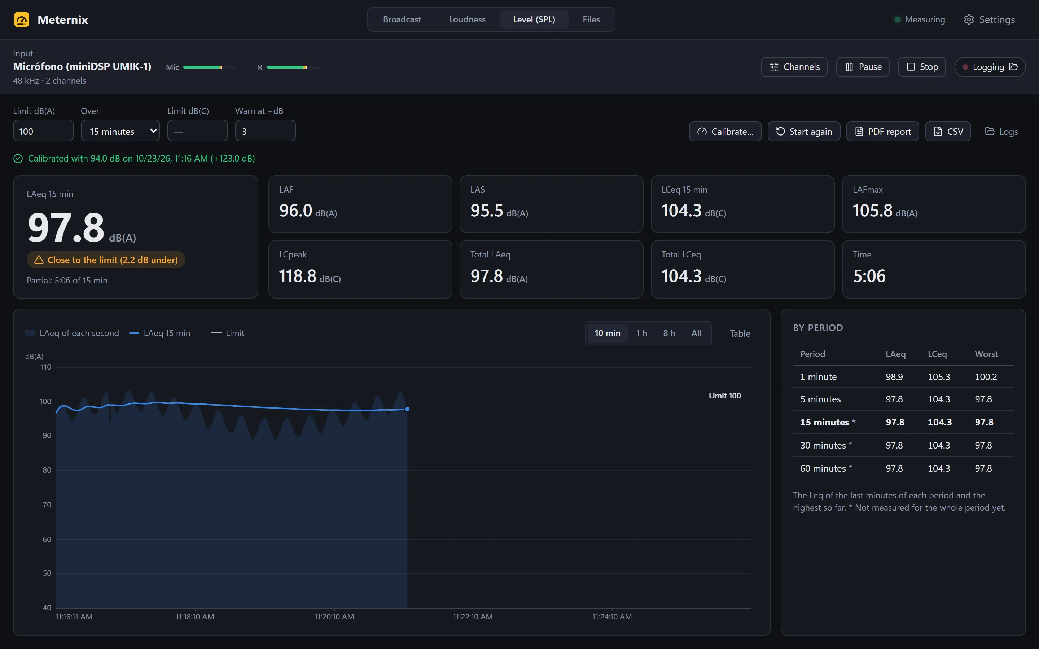Image resolution: width=1039 pixels, height=649 pixels.
Task: Toggle LAeq of each second legend series
Action: click(x=72, y=333)
